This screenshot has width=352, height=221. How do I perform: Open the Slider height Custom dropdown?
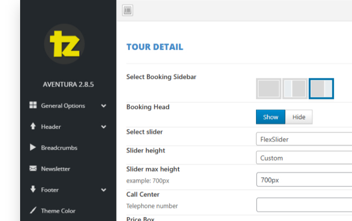pyautogui.click(x=304, y=158)
